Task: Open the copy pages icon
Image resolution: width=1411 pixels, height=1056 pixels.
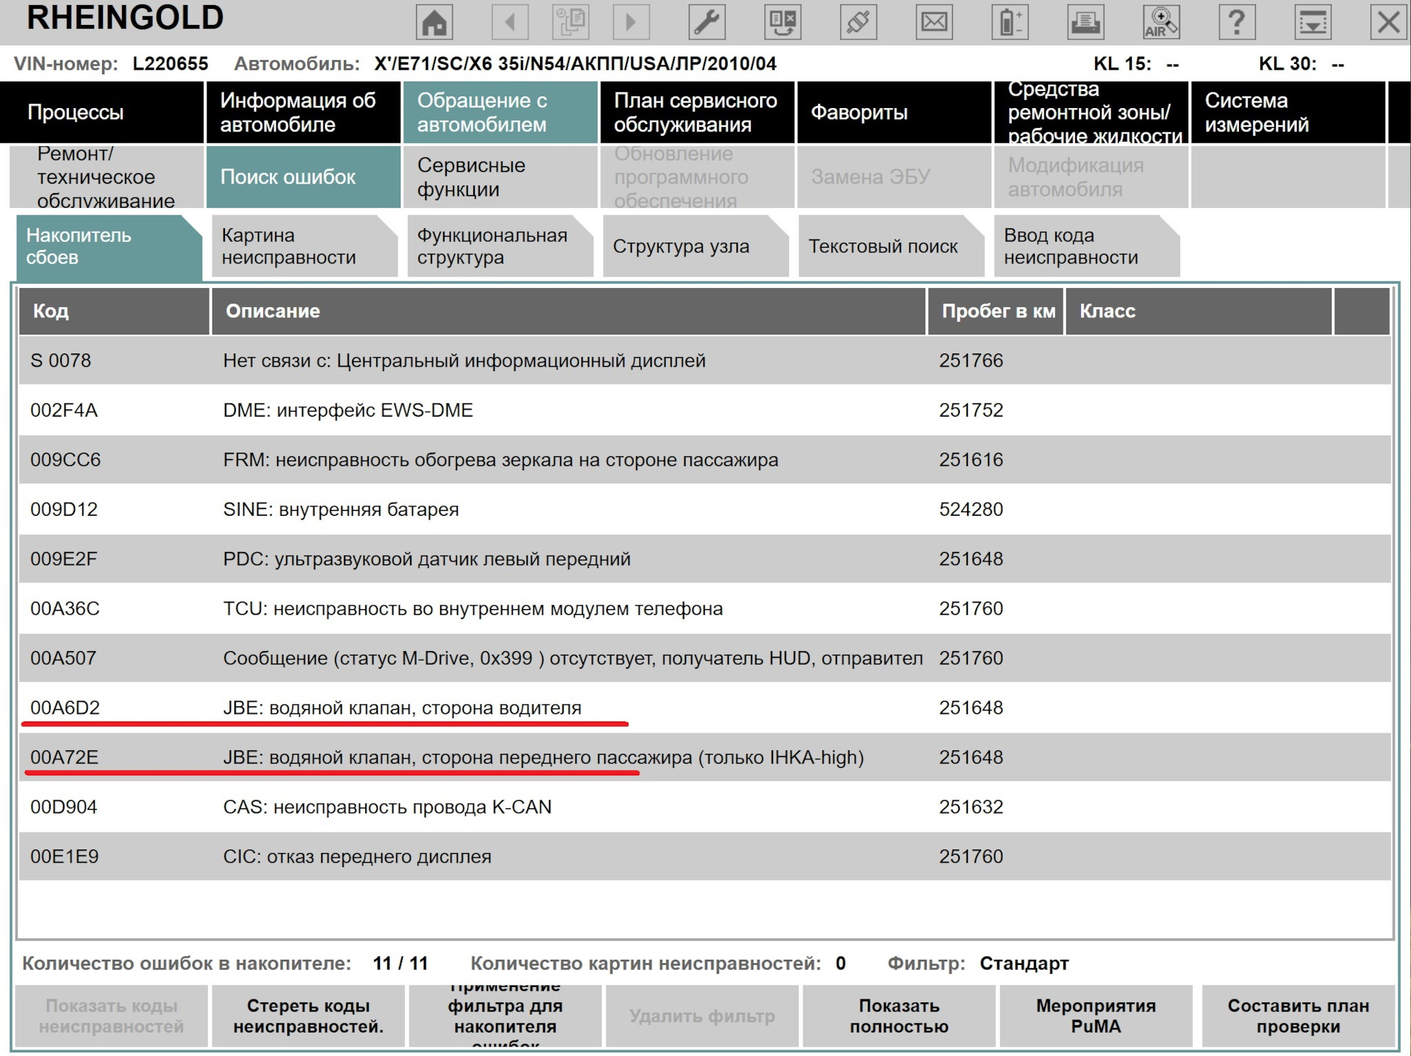Action: click(570, 22)
